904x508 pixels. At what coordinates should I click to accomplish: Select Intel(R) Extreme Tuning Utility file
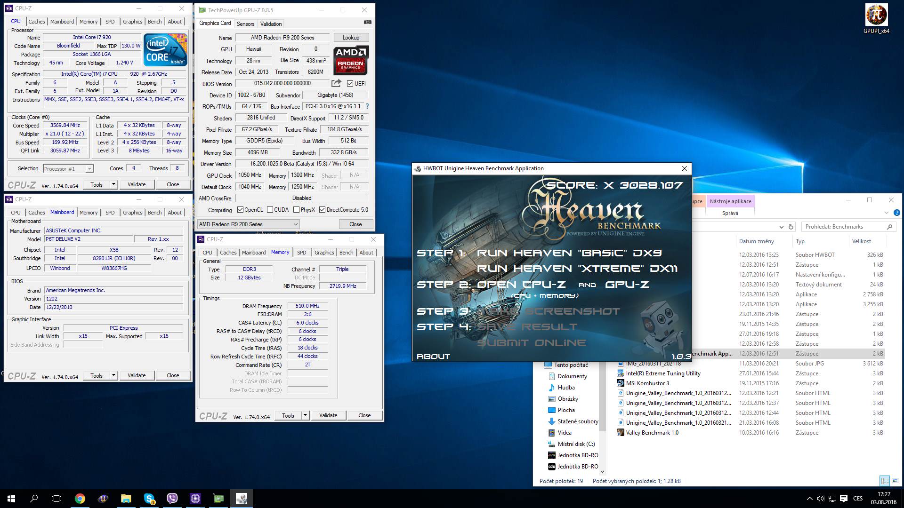coord(663,373)
